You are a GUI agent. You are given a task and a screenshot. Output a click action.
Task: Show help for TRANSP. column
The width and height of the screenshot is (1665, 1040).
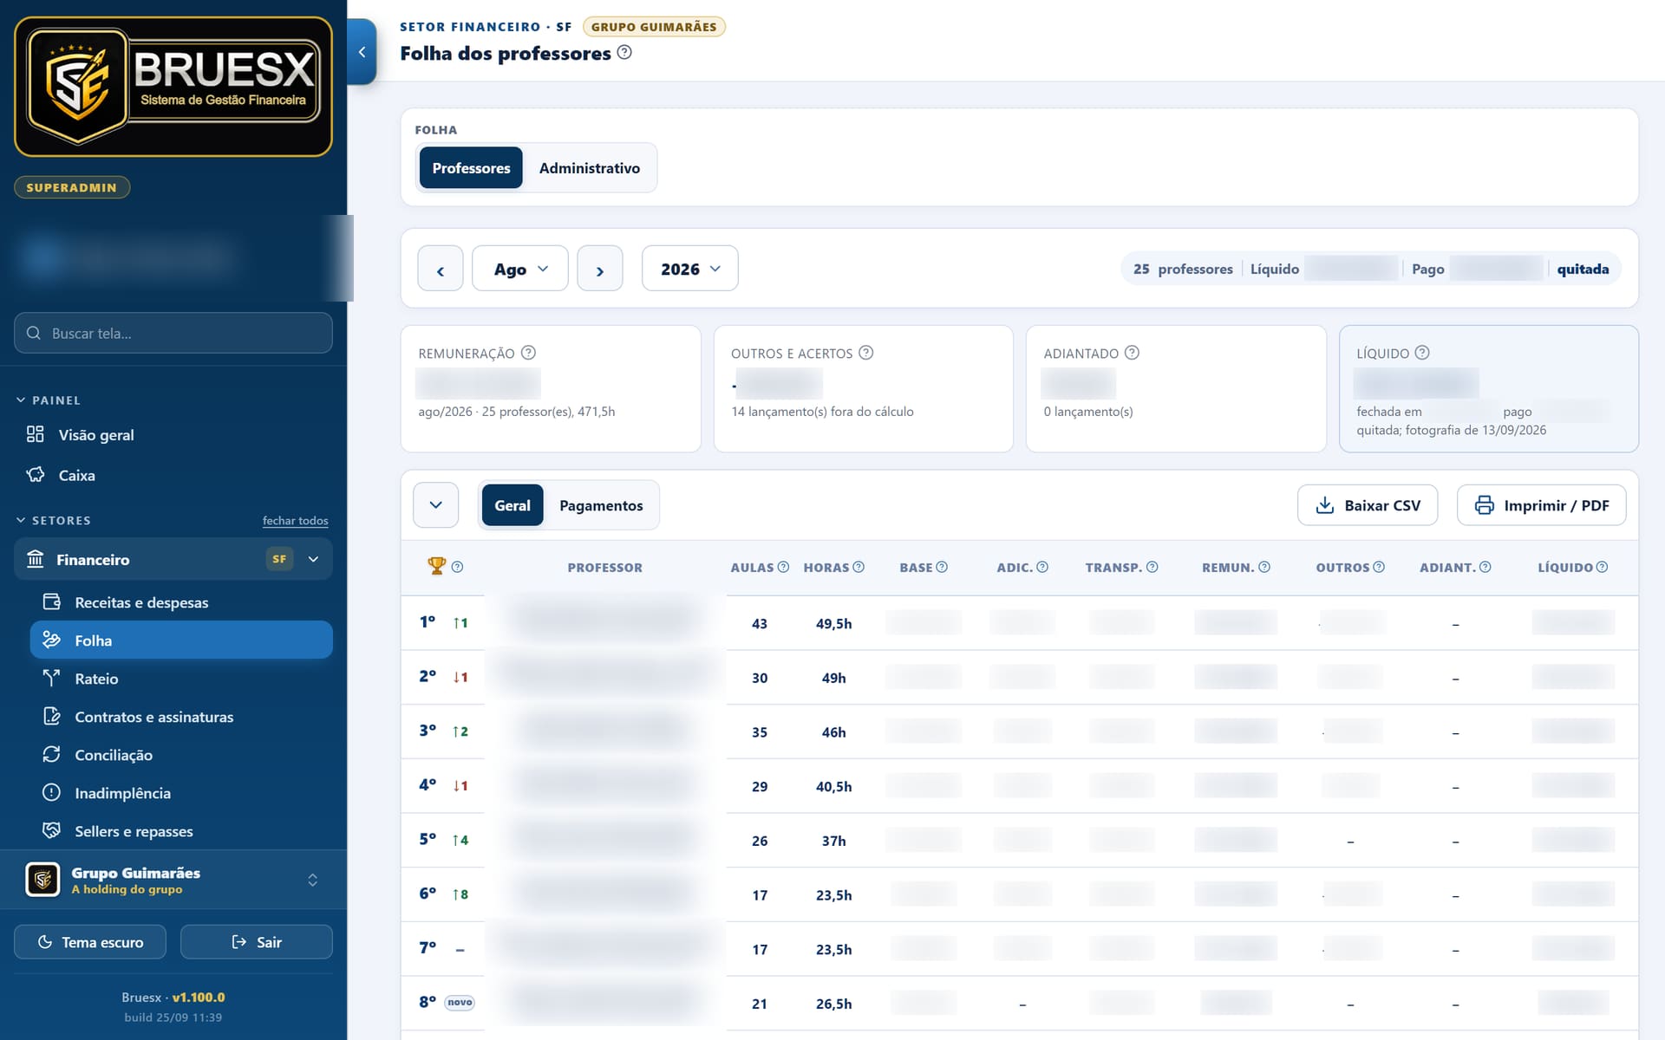pyautogui.click(x=1152, y=567)
